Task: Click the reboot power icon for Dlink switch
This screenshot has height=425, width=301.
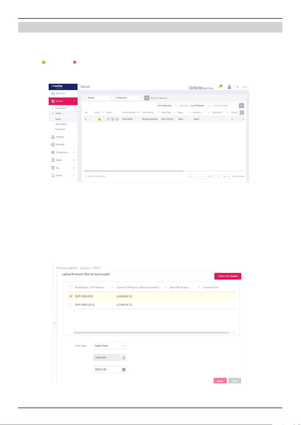Action: (108, 119)
